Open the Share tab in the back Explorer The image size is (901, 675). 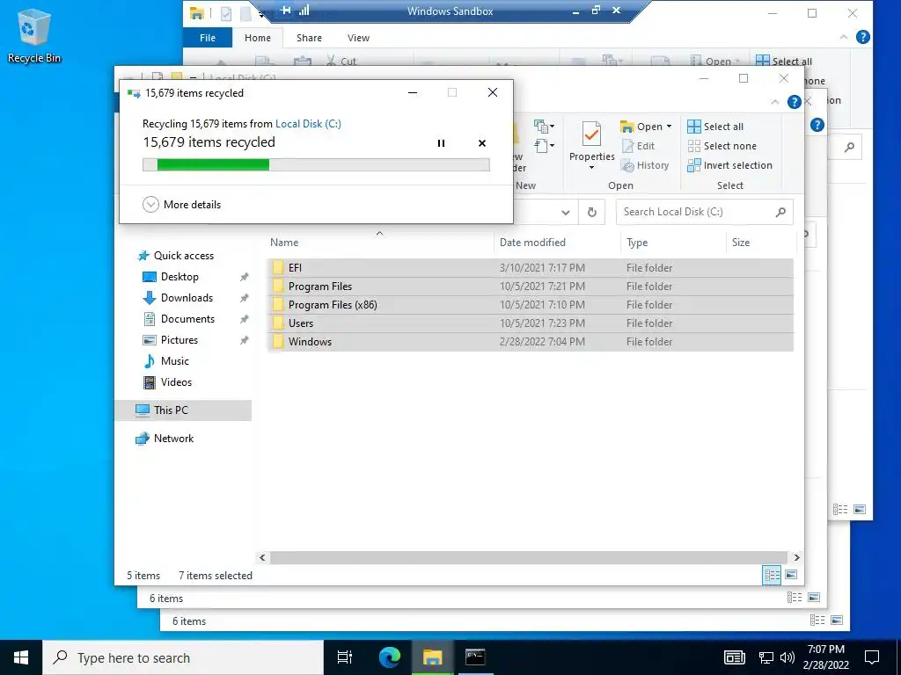[309, 38]
